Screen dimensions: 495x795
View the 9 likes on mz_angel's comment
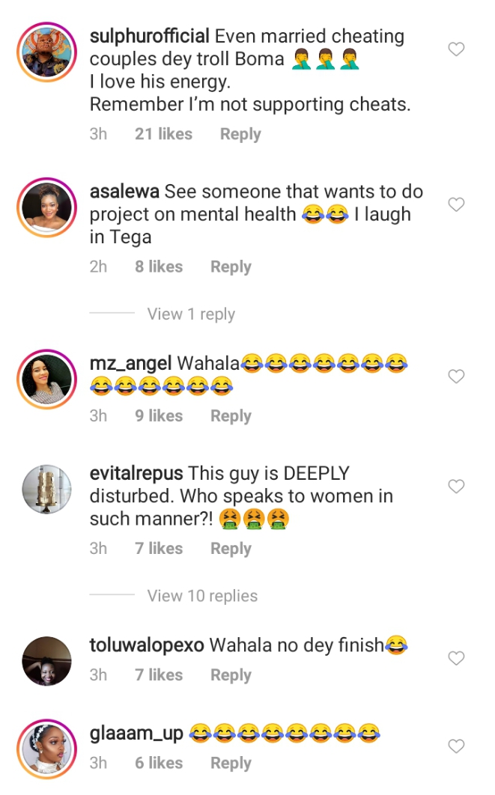[159, 416]
